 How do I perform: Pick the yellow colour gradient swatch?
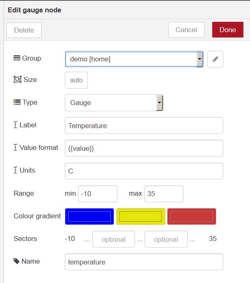point(140,216)
